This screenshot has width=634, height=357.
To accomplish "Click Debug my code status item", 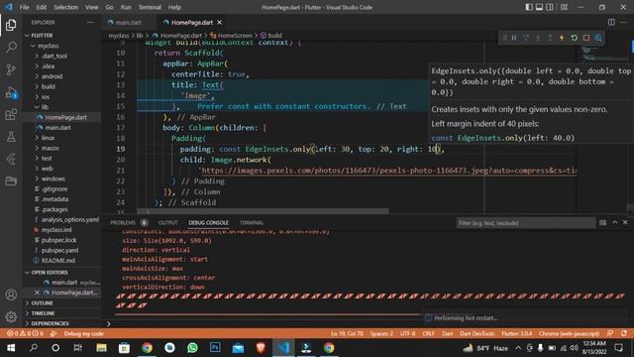I will [x=83, y=333].
